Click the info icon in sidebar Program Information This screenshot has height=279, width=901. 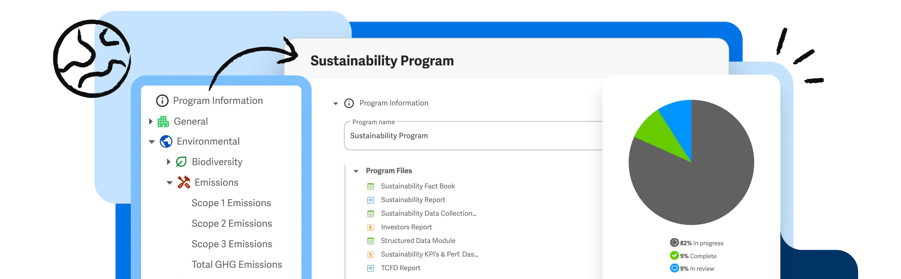tap(162, 101)
